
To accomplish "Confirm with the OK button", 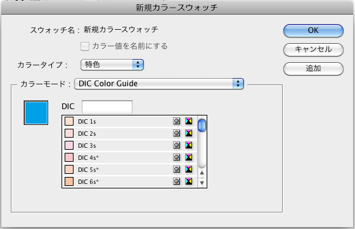I will pyautogui.click(x=313, y=30).
